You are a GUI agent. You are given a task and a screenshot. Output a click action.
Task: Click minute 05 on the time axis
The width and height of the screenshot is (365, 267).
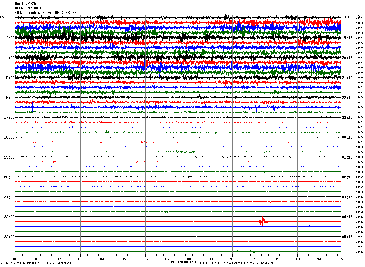[124, 259]
